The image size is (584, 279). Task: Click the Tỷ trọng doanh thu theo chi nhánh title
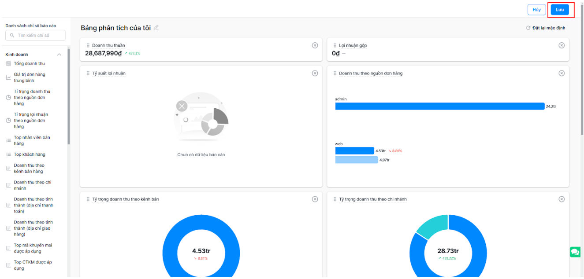[x=373, y=199]
